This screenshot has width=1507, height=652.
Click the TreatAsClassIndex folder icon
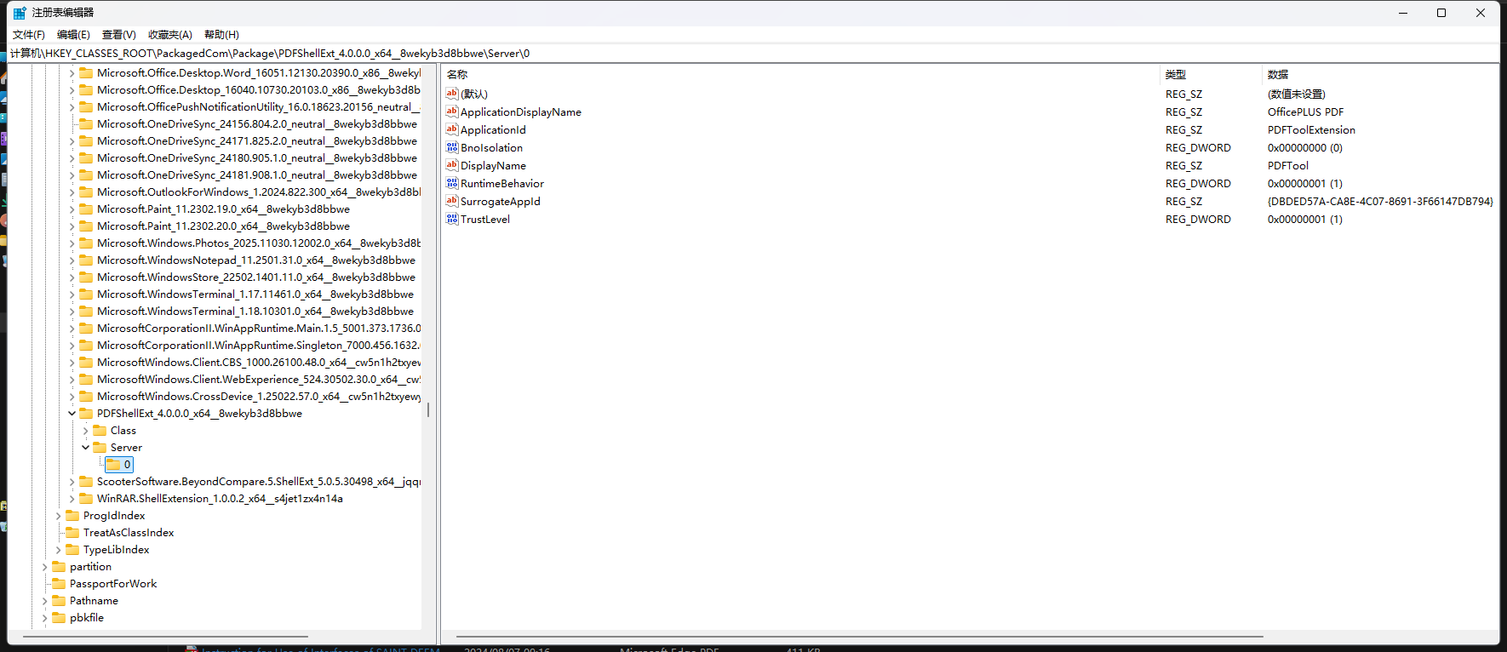click(x=72, y=532)
